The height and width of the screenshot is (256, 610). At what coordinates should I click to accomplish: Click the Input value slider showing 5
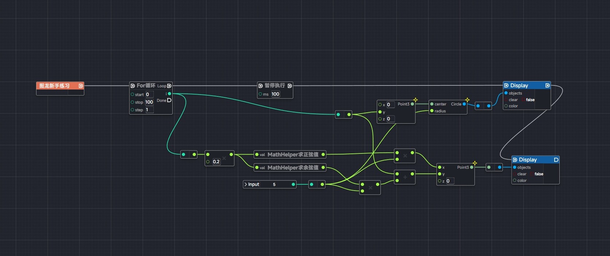click(274, 184)
